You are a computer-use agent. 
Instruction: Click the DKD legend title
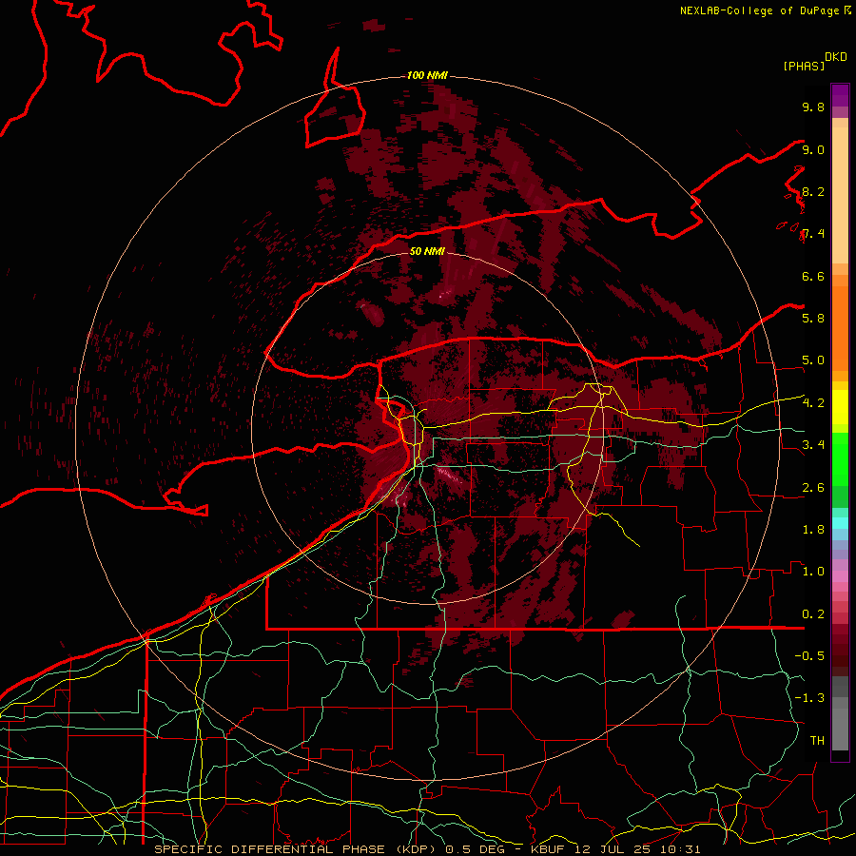tap(836, 57)
